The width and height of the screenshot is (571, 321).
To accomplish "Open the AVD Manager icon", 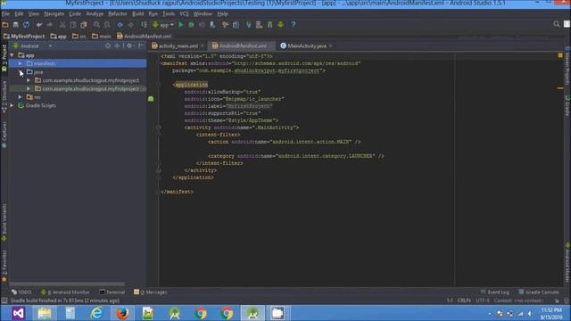I will click(260, 25).
